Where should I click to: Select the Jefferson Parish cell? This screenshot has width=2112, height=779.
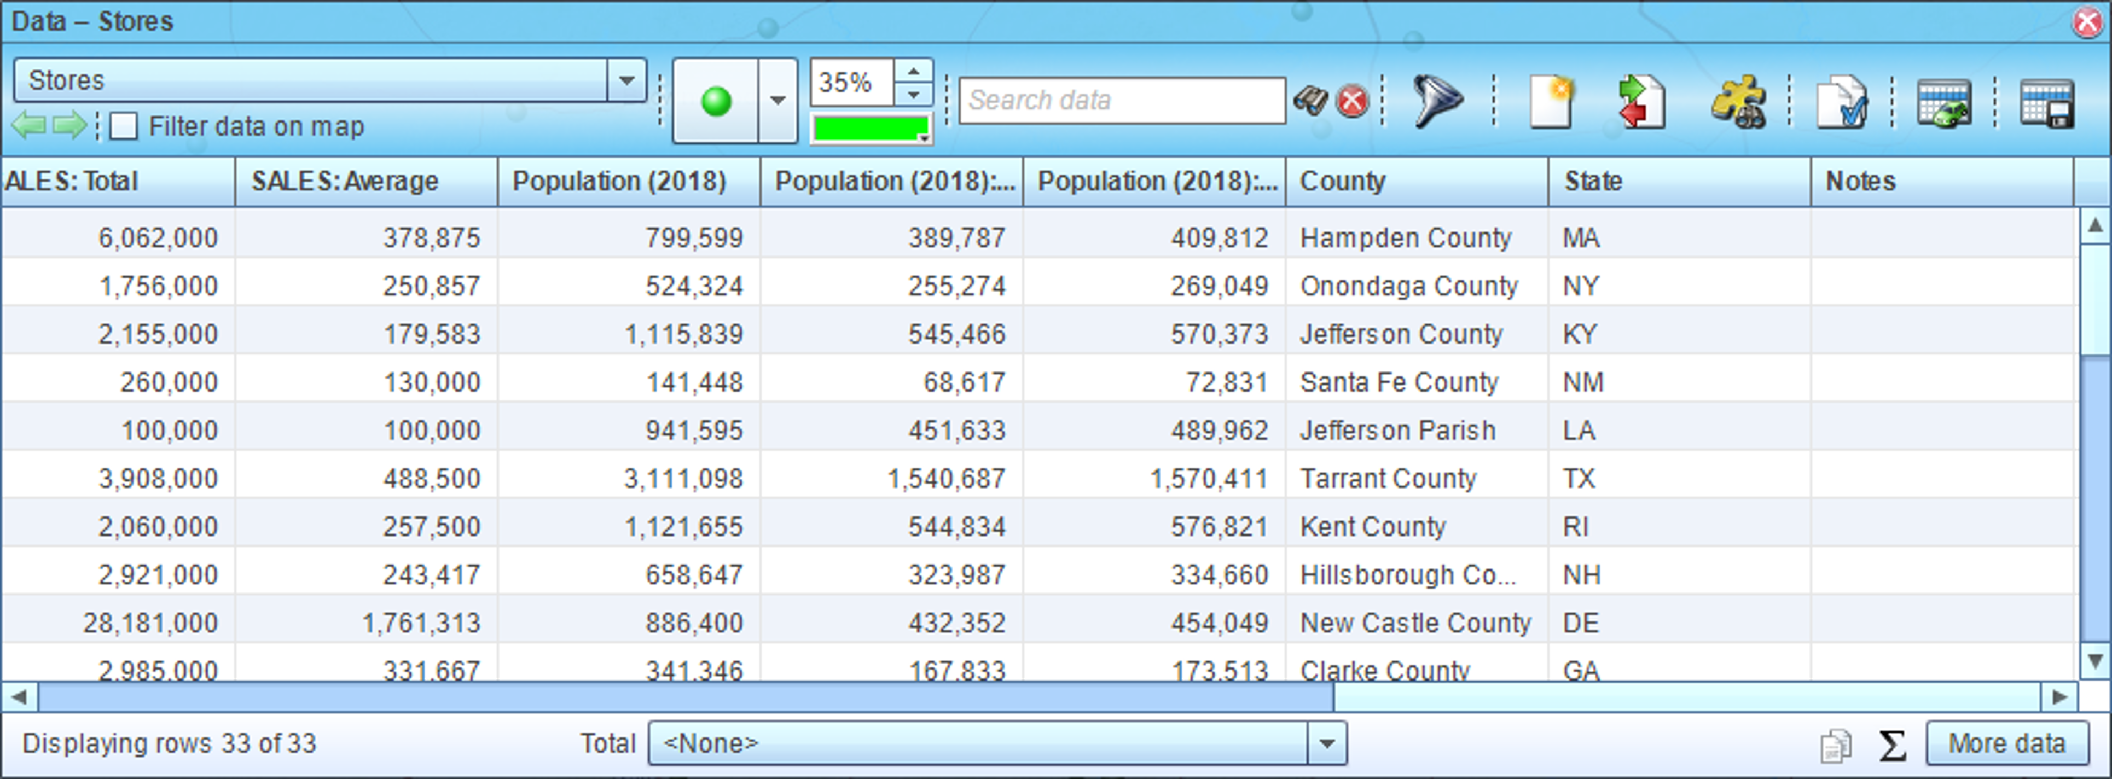pyautogui.click(x=1417, y=429)
